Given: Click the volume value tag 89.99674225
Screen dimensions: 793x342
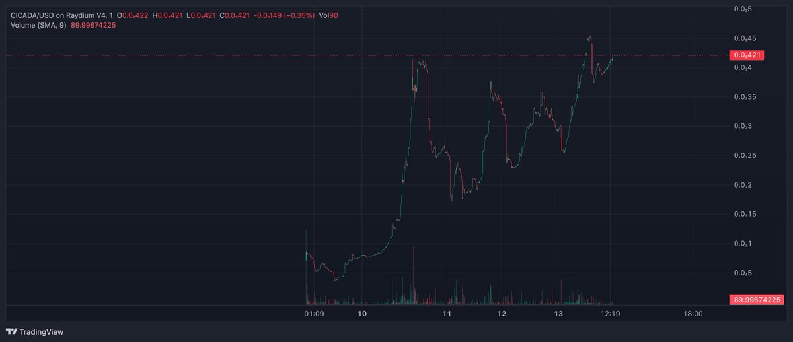Looking at the screenshot, I should pos(757,300).
